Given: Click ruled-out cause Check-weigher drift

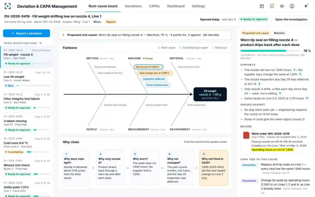Looking at the screenshot, I should [156, 105].
